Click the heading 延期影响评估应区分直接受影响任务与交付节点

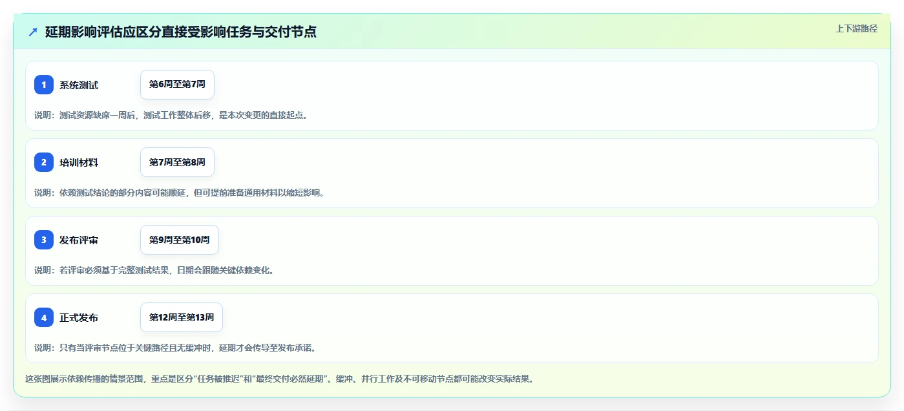(x=181, y=32)
